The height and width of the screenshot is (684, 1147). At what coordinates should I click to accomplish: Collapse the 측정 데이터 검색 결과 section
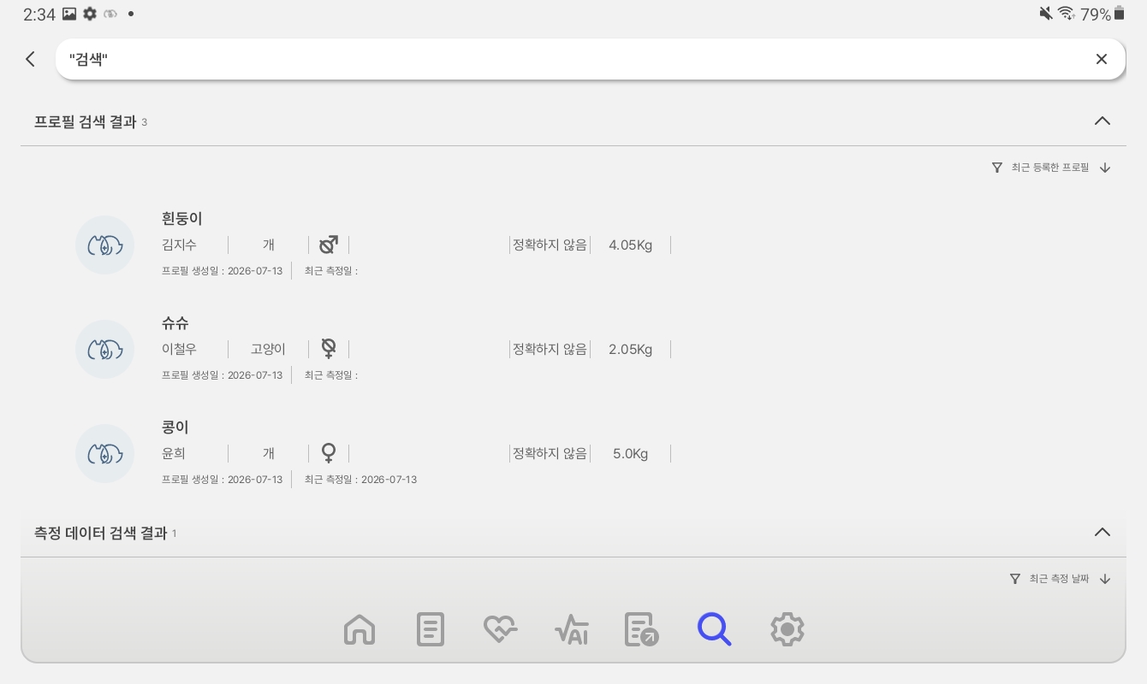tap(1102, 532)
